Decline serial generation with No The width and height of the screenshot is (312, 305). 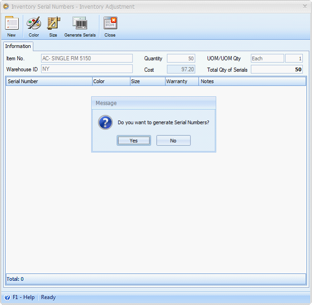click(x=173, y=141)
